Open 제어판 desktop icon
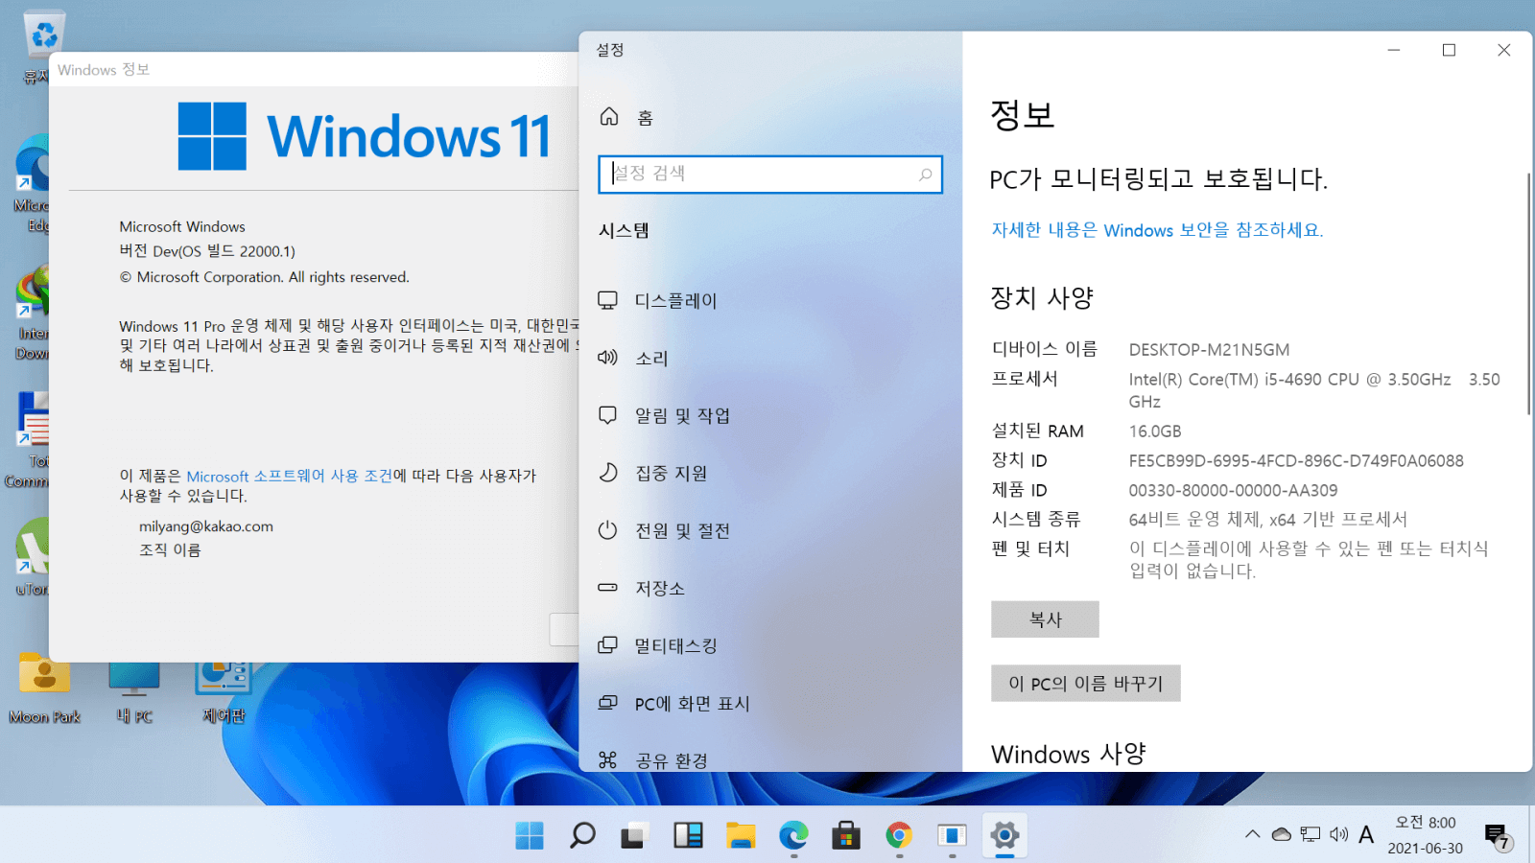Image resolution: width=1535 pixels, height=863 pixels. click(x=224, y=692)
